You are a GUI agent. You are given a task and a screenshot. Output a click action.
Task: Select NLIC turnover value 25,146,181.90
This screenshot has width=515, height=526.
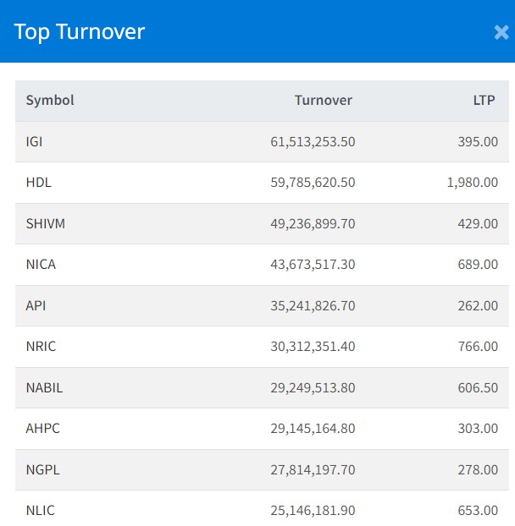(x=313, y=511)
